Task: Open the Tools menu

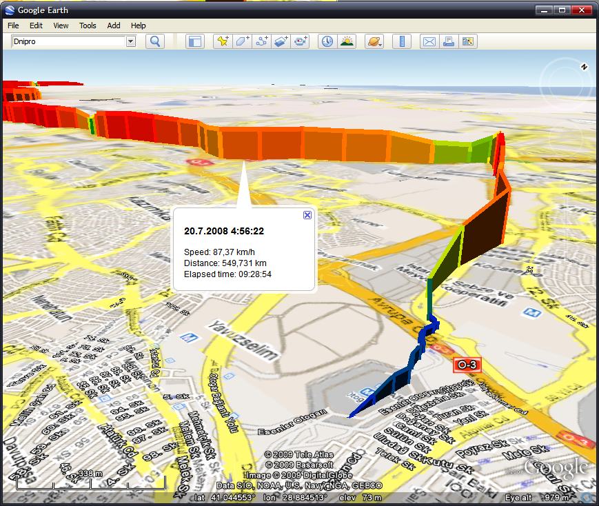Action: pos(88,26)
